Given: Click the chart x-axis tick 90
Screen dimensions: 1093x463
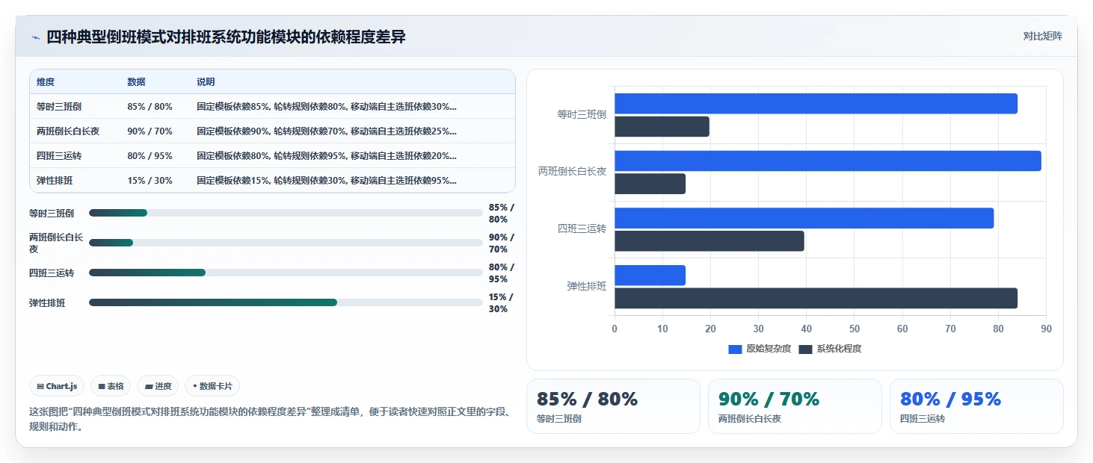Looking at the screenshot, I should (x=1046, y=329).
